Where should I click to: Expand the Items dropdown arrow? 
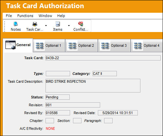[69, 25]
